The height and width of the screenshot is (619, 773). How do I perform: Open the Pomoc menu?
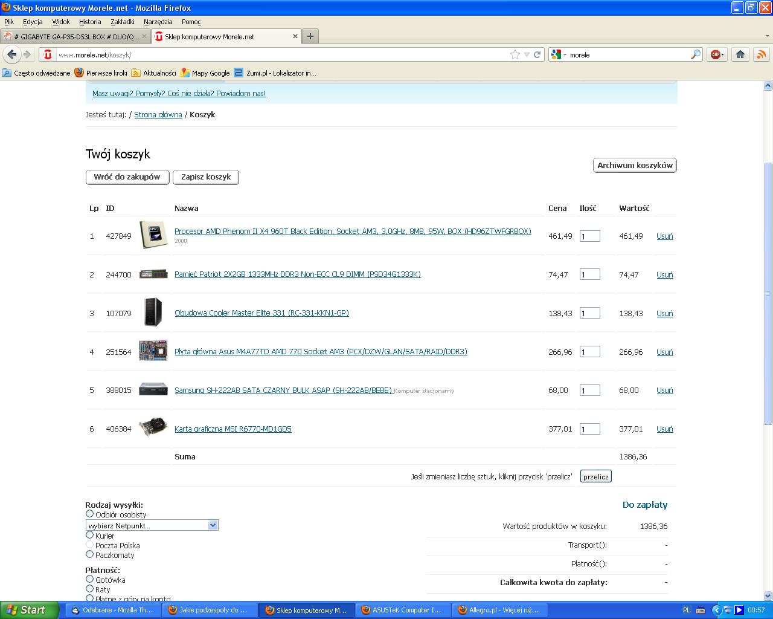point(191,22)
